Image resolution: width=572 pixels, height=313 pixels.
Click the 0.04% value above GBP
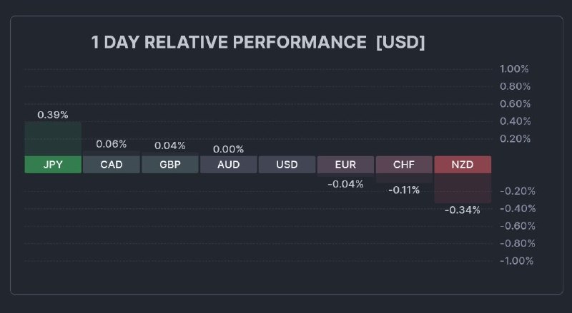coord(170,145)
